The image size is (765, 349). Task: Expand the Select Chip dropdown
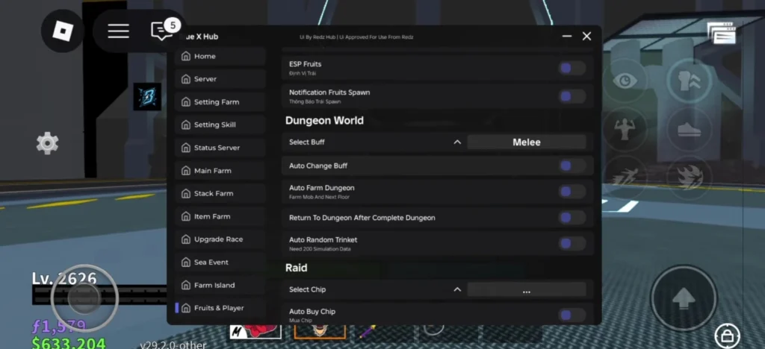457,289
